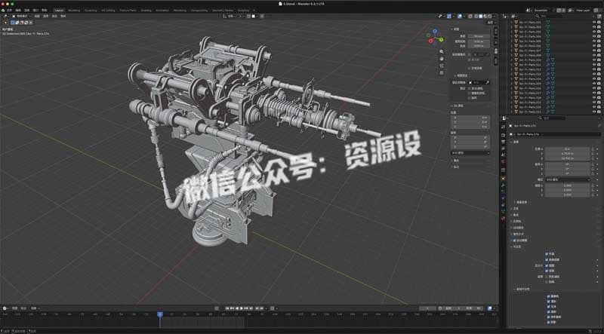604x334 pixels.
Task: Jump to timeline end frame
Action: click(251, 308)
